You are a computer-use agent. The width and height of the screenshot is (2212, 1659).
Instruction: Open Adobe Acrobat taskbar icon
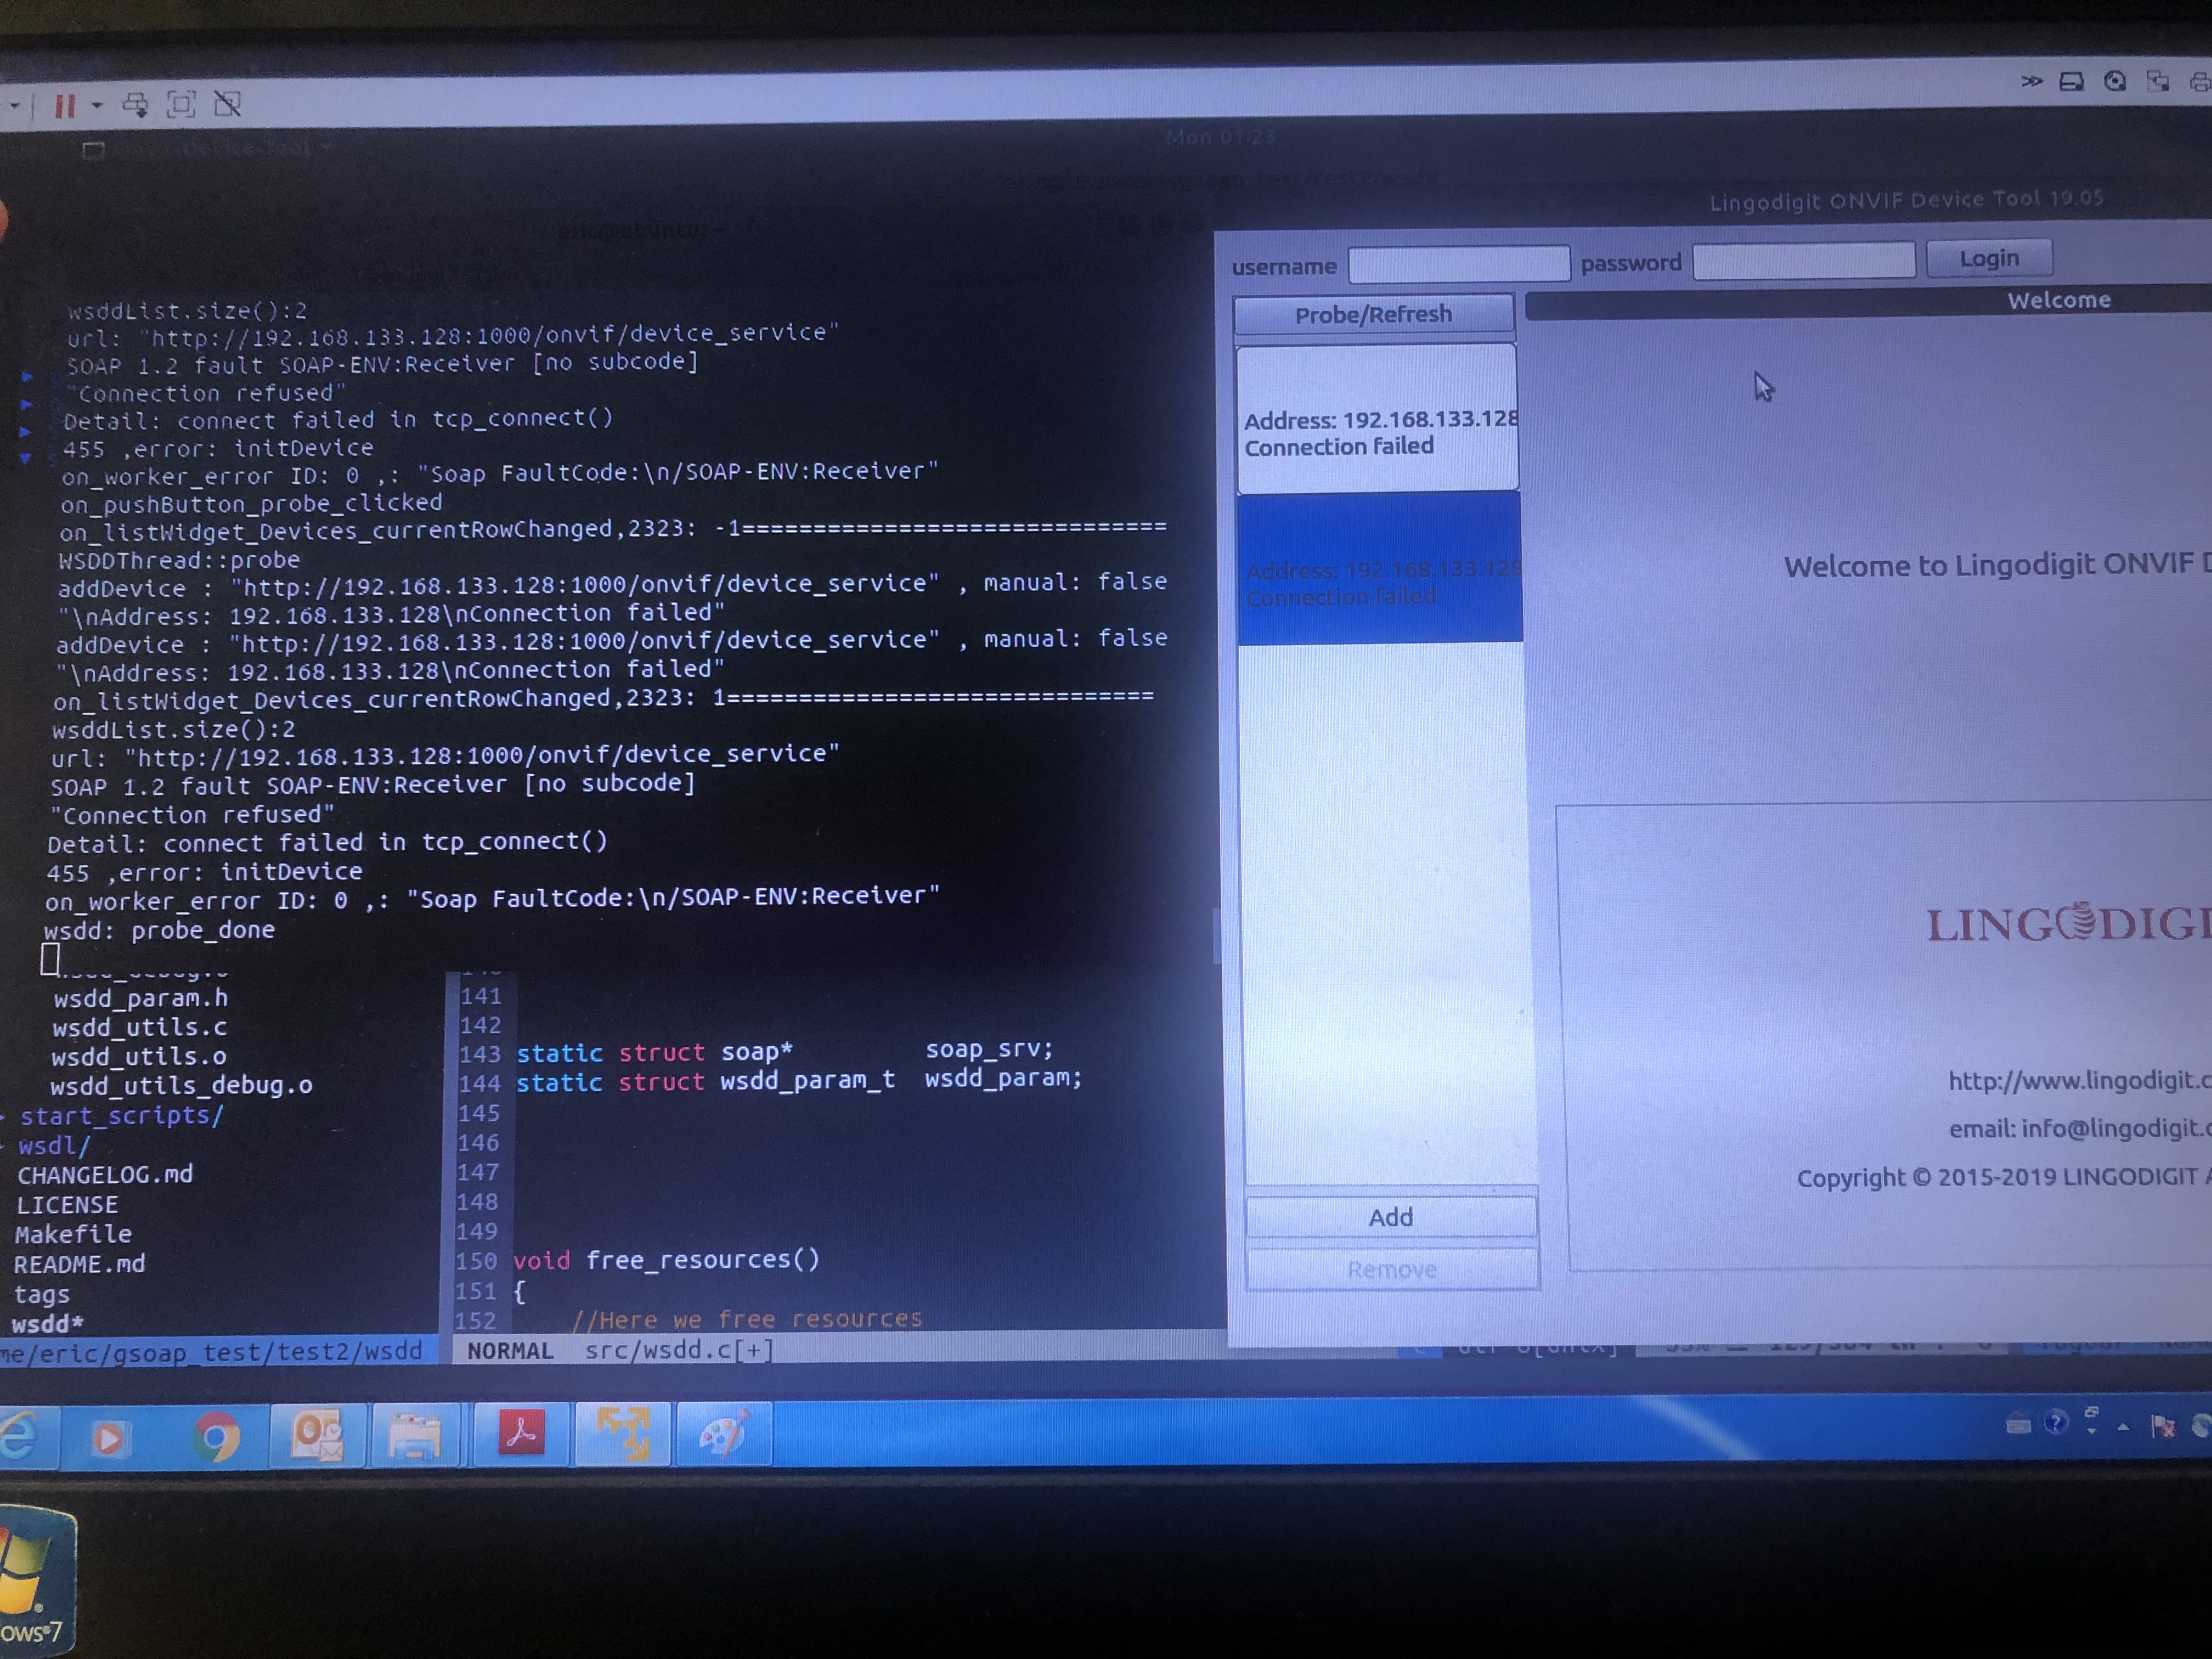click(520, 1434)
